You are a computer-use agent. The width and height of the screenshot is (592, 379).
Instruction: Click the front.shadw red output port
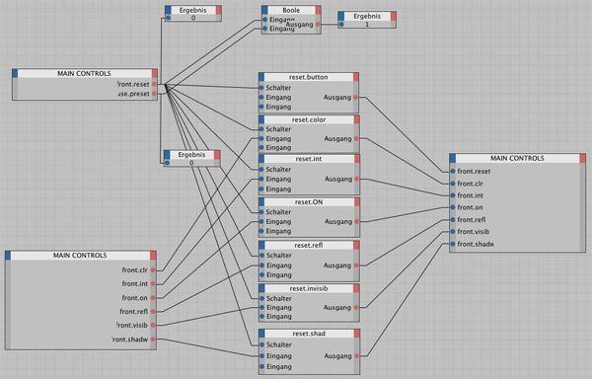(x=153, y=340)
